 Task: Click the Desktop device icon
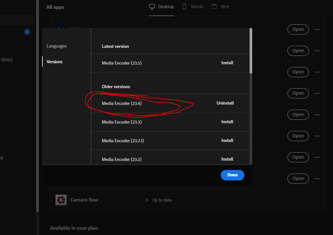click(x=152, y=6)
